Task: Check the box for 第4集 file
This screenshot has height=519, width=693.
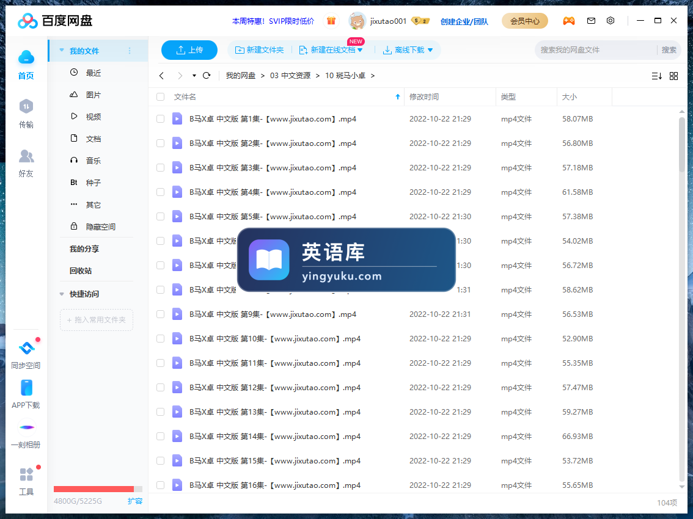Action: [x=161, y=192]
